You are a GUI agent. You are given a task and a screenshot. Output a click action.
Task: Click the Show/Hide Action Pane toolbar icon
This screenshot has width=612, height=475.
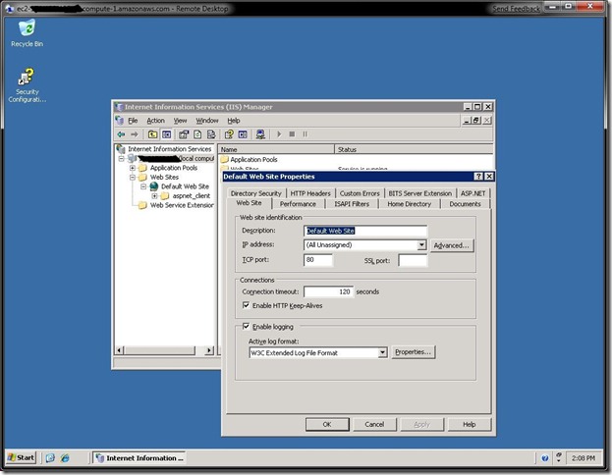point(243,134)
